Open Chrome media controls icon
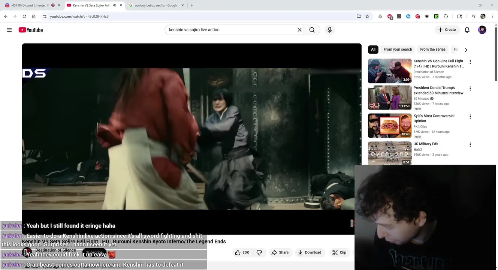The height and width of the screenshot is (270, 498). tap(474, 16)
